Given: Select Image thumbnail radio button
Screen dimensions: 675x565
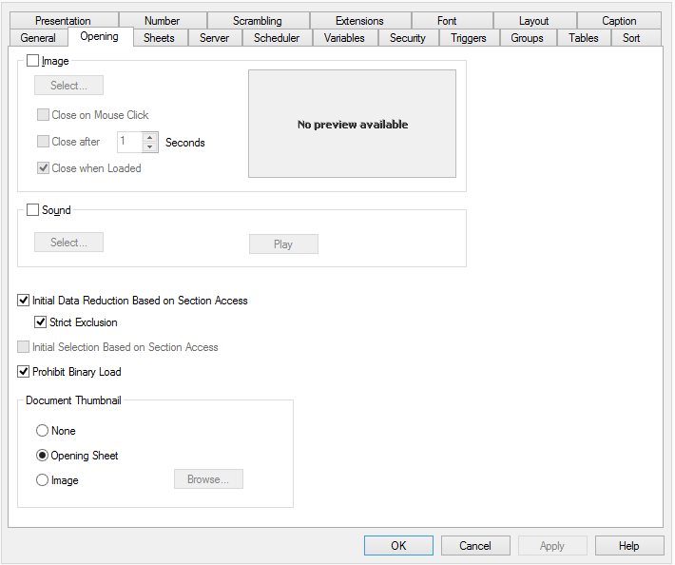Looking at the screenshot, I should pos(42,479).
